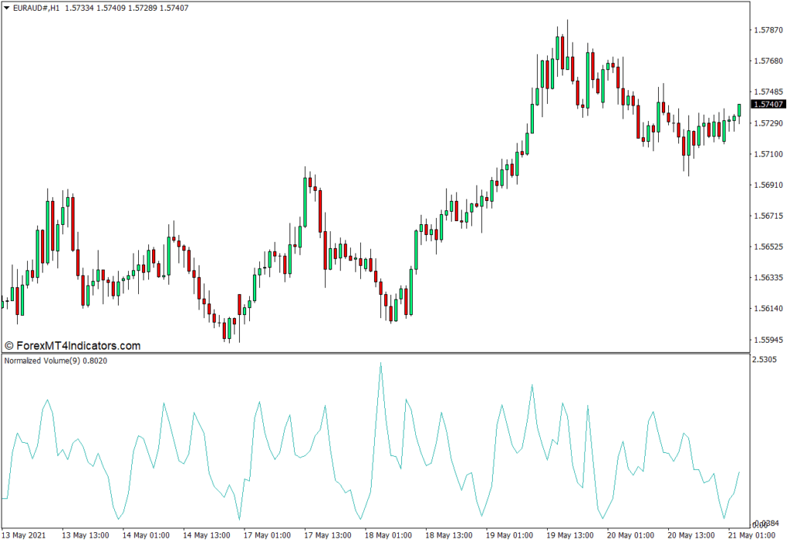Click the black current price label 1.57407

pyautogui.click(x=768, y=104)
